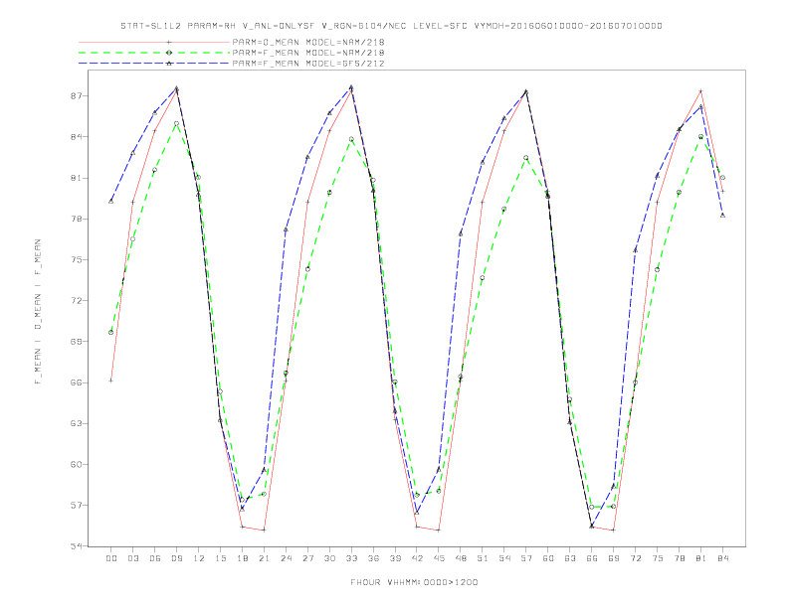Click x-axis forecast hour label 72
The image size is (788, 608).
[x=636, y=558]
